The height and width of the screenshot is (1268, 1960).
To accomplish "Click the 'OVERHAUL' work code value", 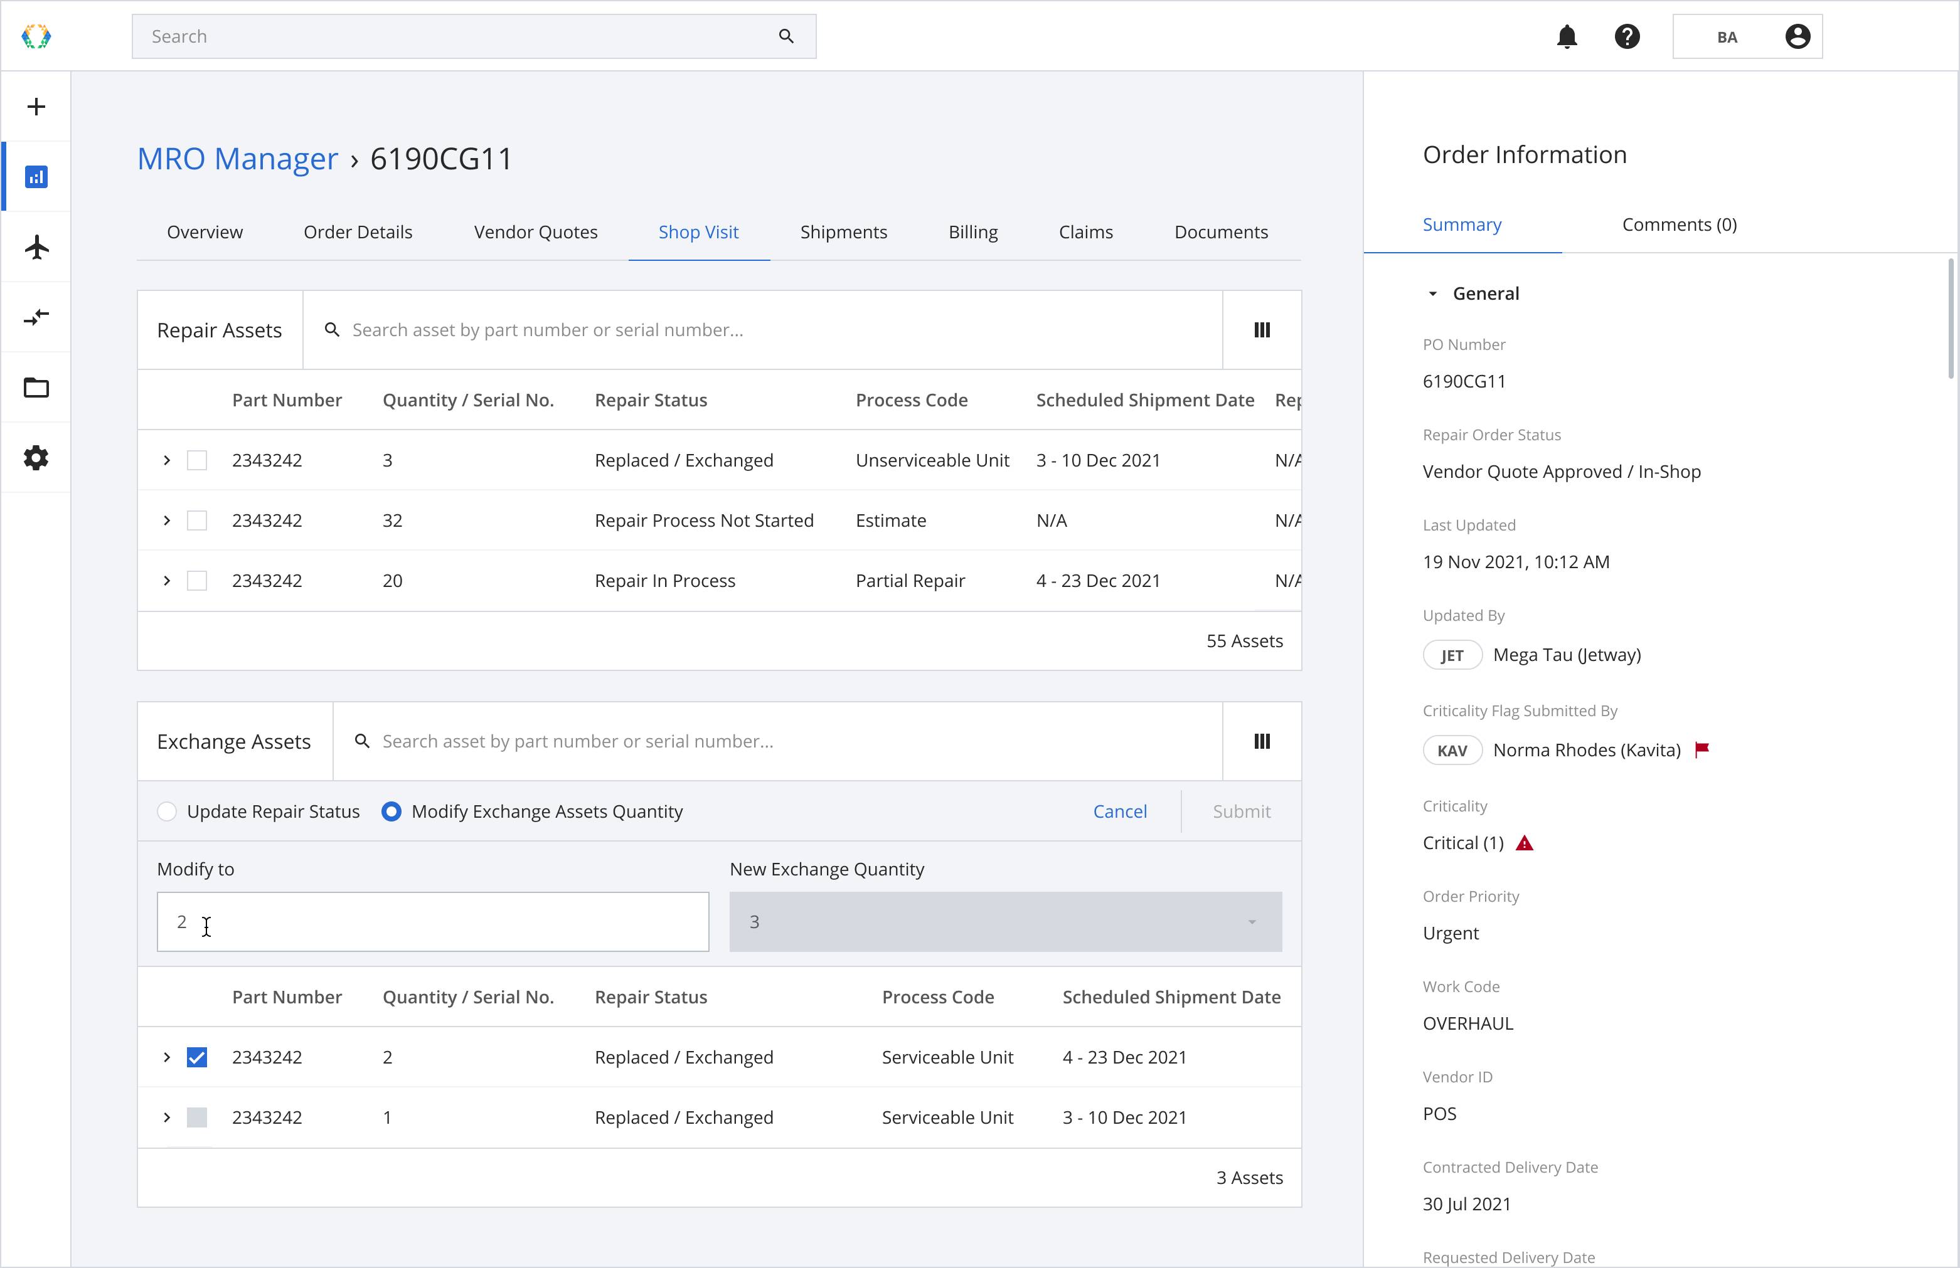I will 1467,1023.
